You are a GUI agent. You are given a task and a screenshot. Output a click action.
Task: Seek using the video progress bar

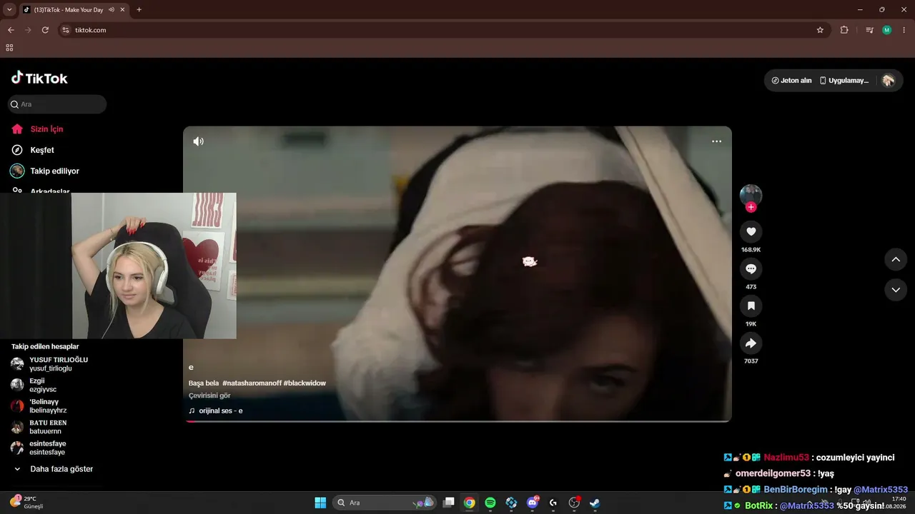pos(457,421)
